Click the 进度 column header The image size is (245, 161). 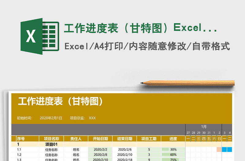[173, 139]
